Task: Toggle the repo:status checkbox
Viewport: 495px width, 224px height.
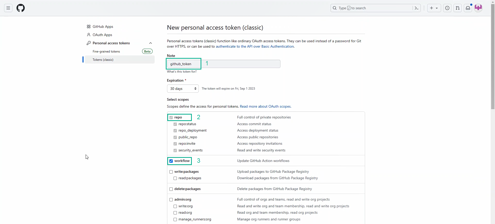Action: coord(175,124)
